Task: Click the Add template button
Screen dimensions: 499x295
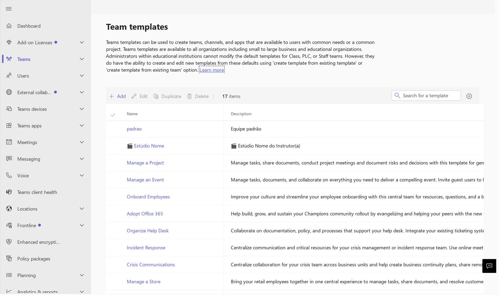Action: (117, 96)
